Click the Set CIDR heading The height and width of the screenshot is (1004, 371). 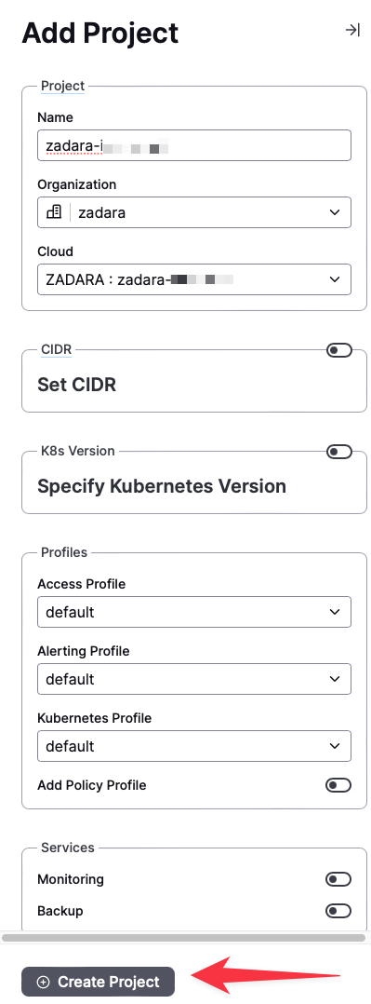[x=77, y=385]
